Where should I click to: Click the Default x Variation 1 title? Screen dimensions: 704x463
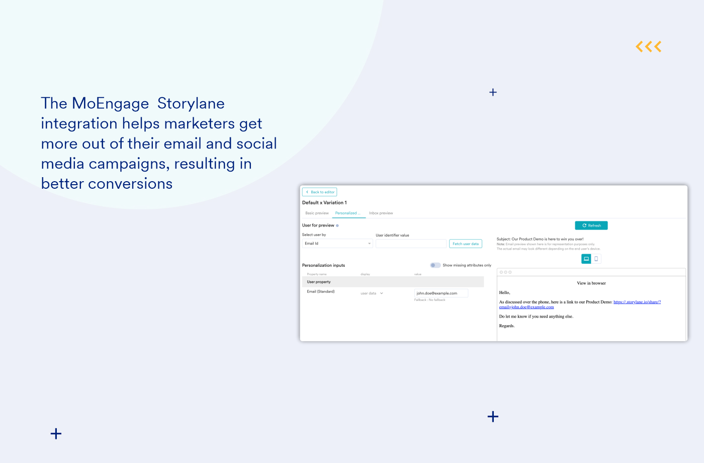[x=324, y=203]
